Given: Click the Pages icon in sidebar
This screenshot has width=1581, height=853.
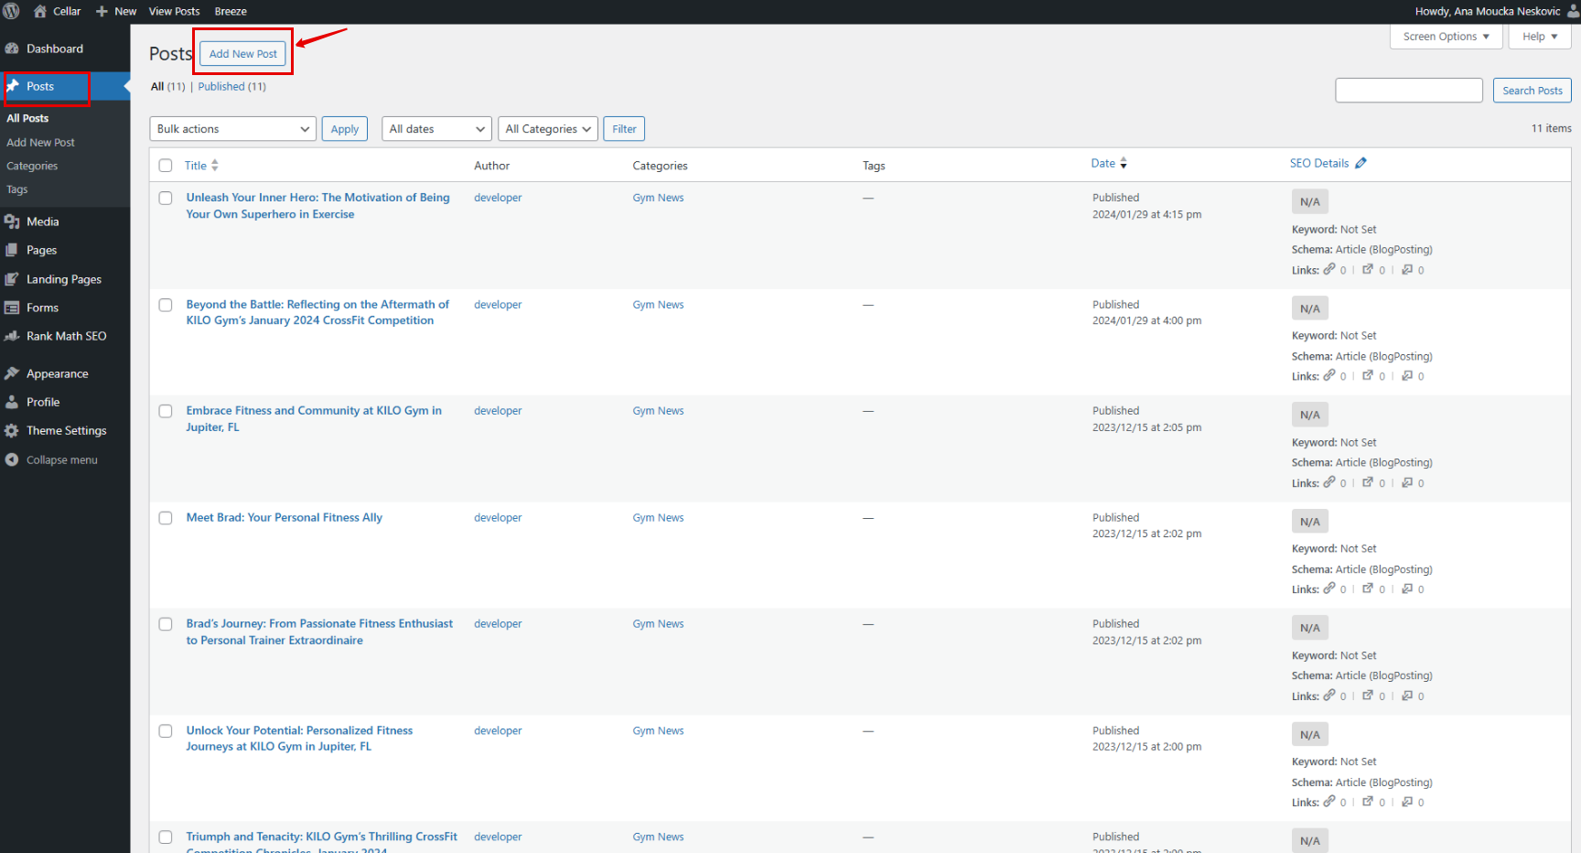Looking at the screenshot, I should (x=12, y=250).
